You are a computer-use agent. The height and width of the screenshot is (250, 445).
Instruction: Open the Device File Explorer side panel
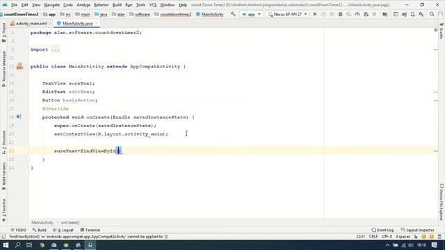tap(442, 202)
